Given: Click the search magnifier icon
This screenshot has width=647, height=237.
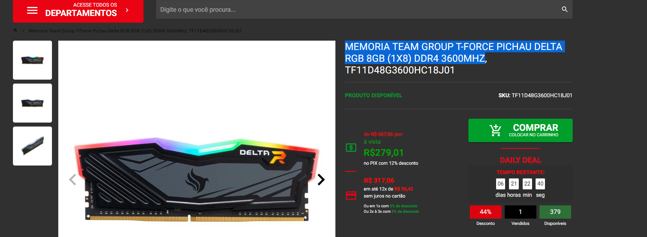Looking at the screenshot, I should 565,9.
